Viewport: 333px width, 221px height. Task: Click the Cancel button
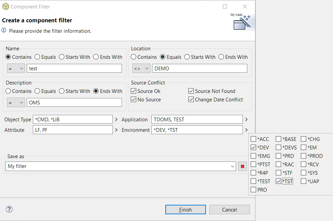[229, 210]
